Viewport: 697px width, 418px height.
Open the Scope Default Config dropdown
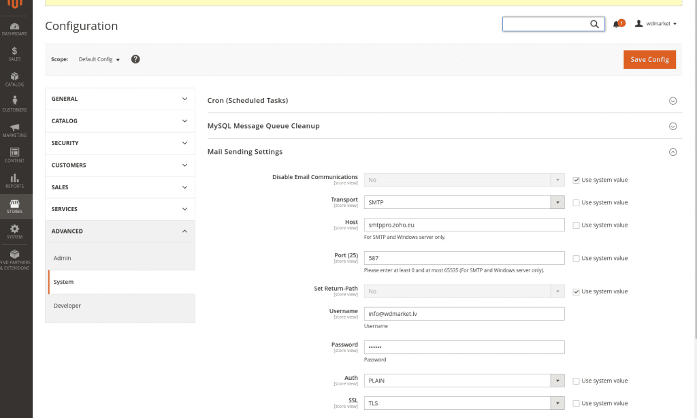(99, 59)
